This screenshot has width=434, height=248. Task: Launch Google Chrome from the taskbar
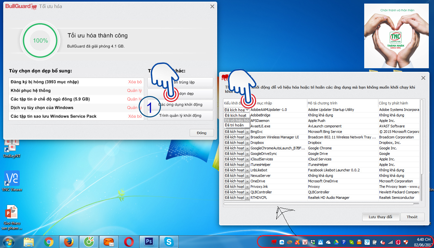[x=49, y=242]
